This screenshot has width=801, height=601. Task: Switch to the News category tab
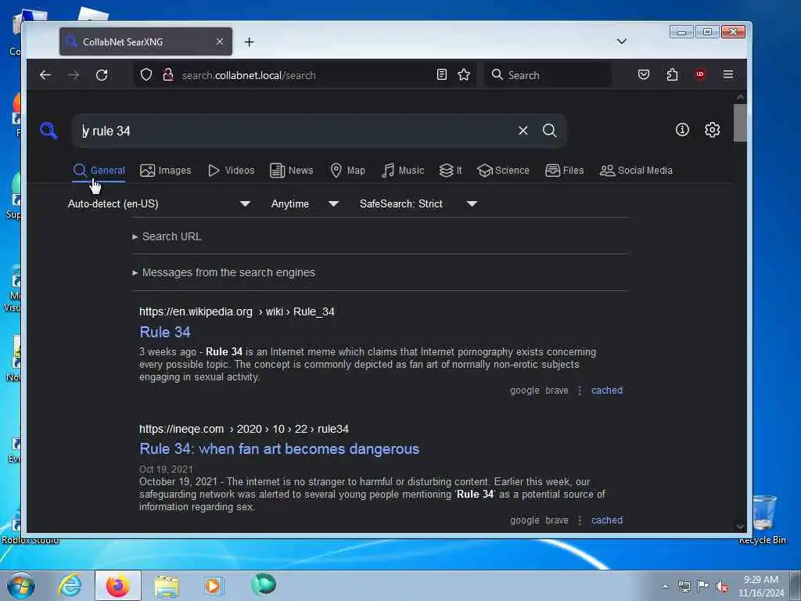coord(291,171)
